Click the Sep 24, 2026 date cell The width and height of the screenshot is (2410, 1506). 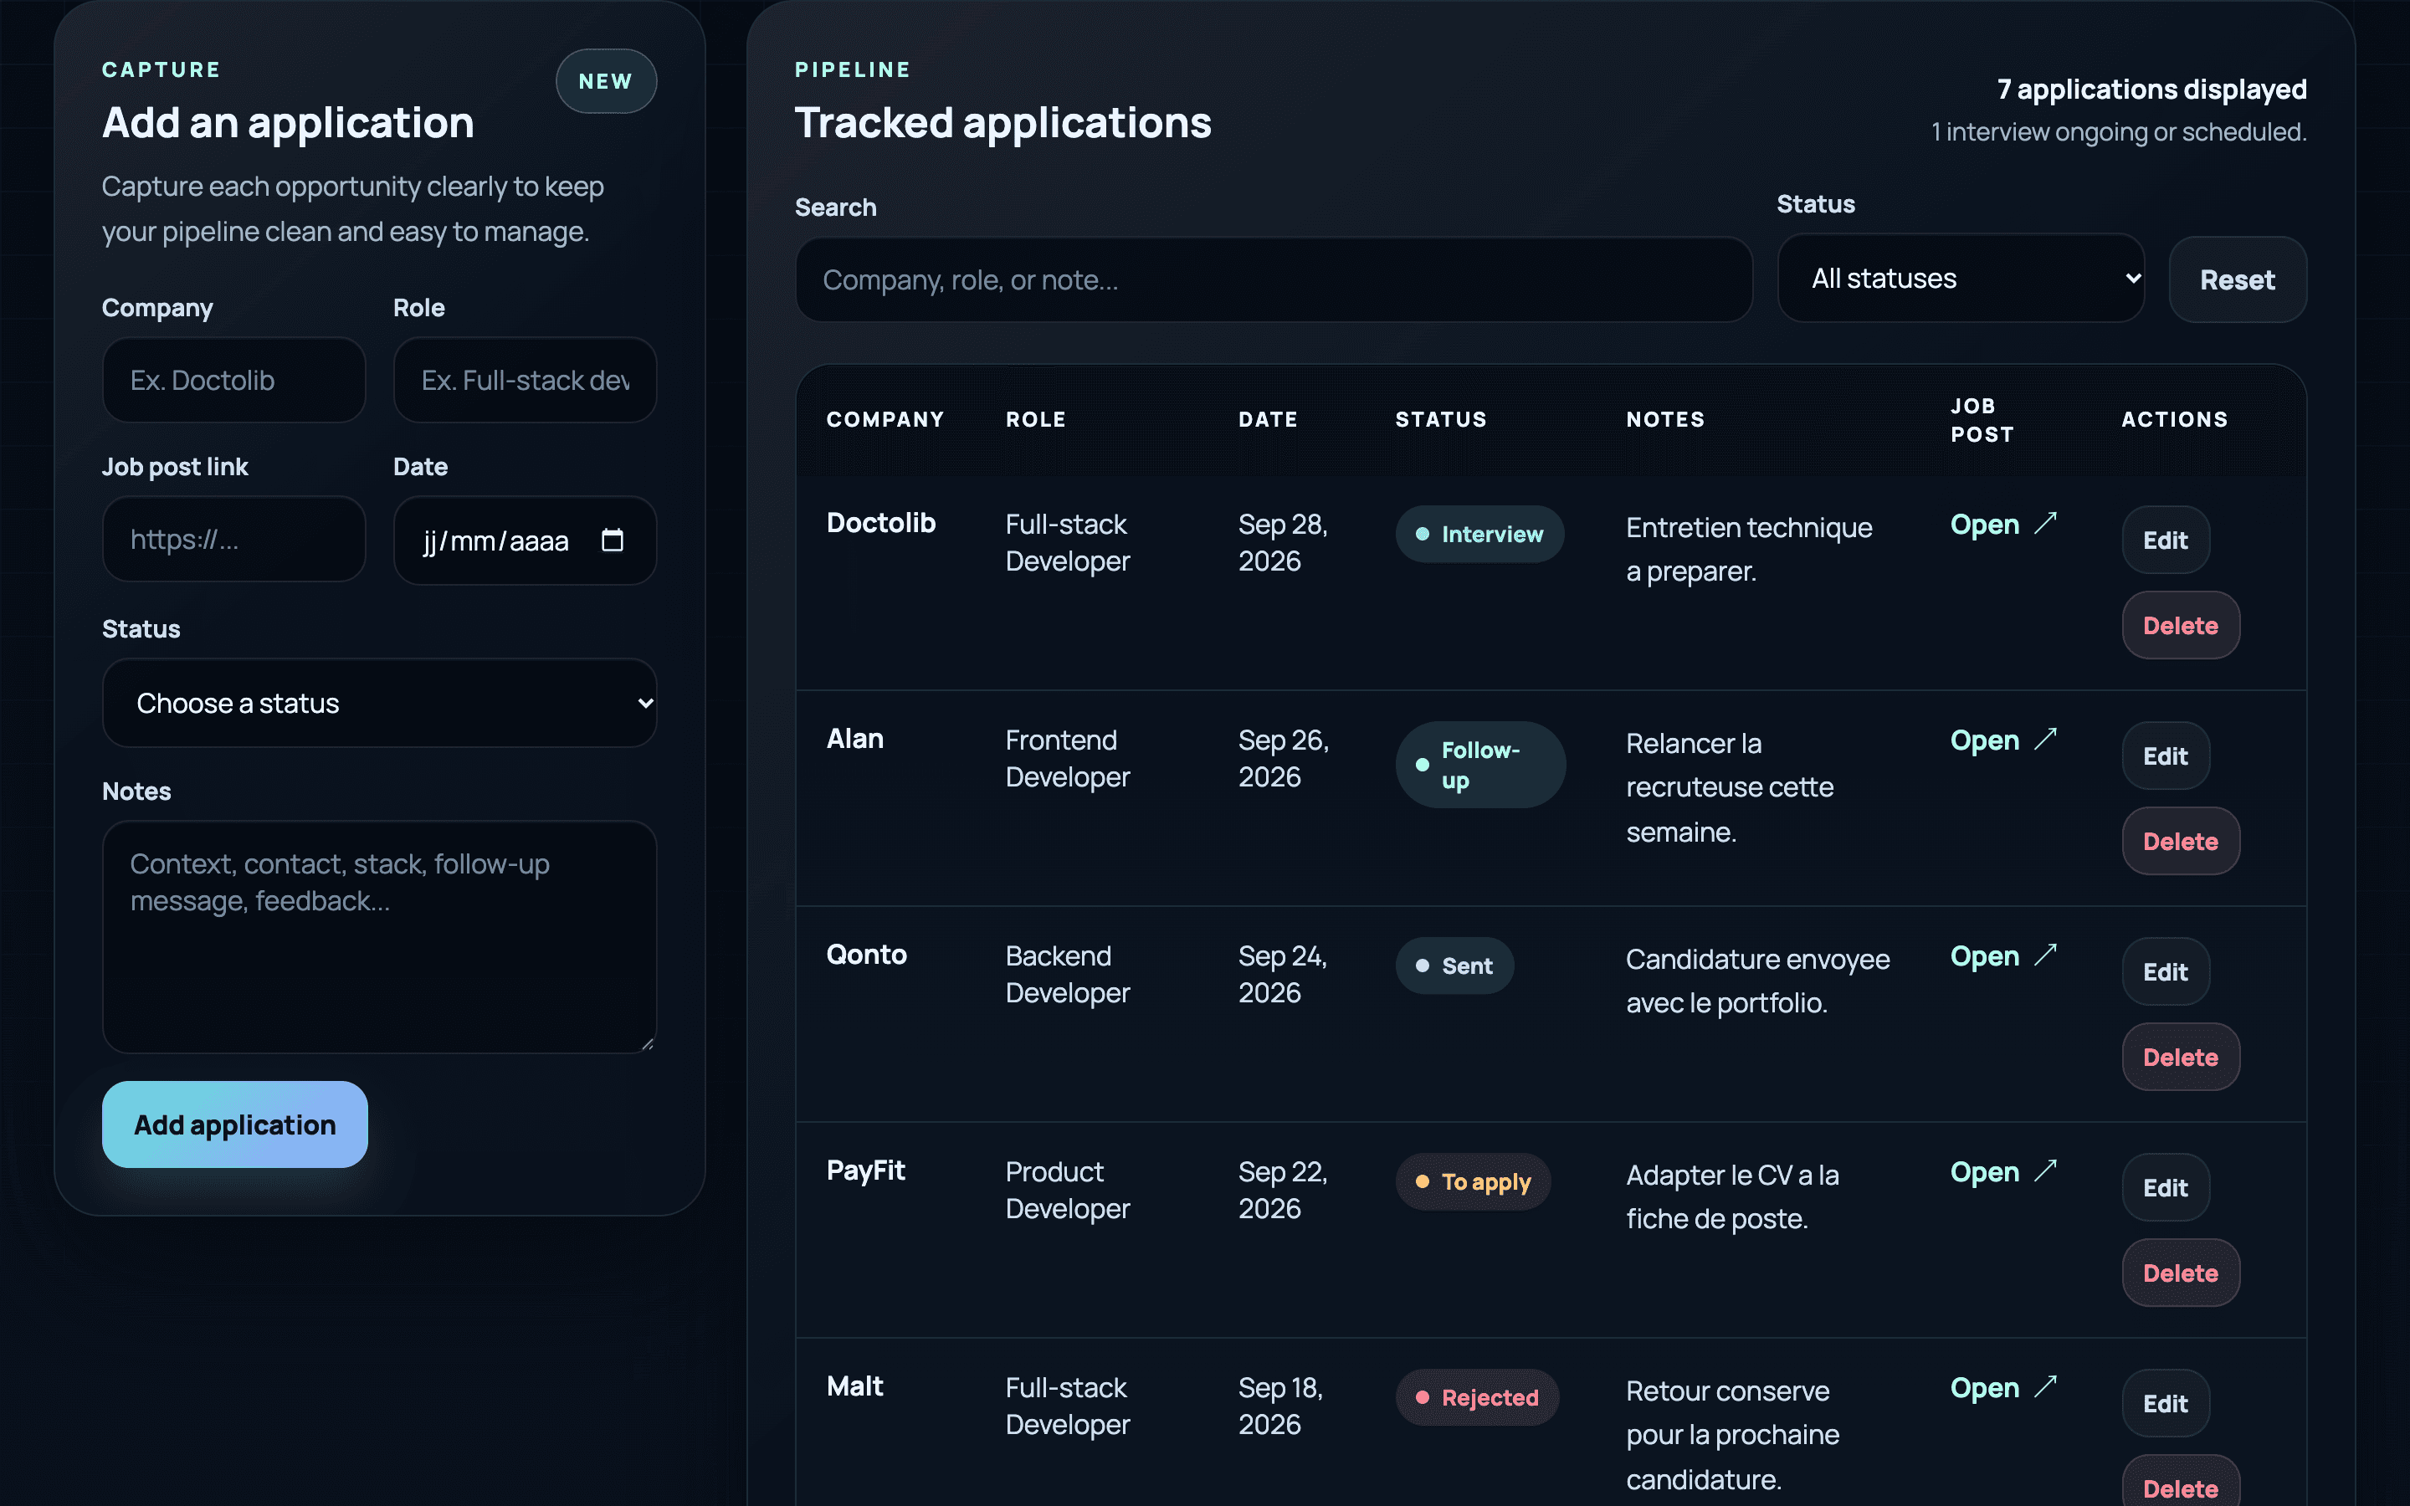1283,974
